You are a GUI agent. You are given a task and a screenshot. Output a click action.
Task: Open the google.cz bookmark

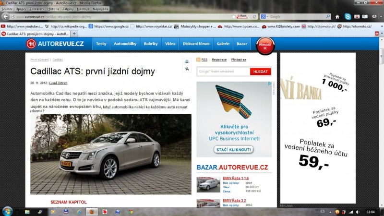(x=109, y=26)
